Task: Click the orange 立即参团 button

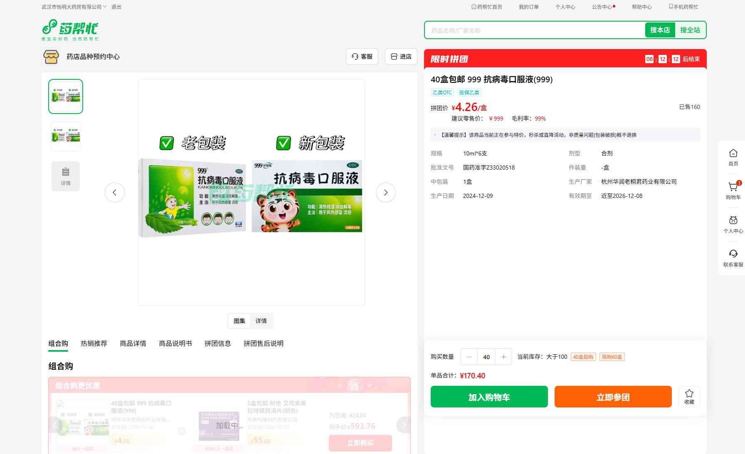Action: [x=613, y=397]
